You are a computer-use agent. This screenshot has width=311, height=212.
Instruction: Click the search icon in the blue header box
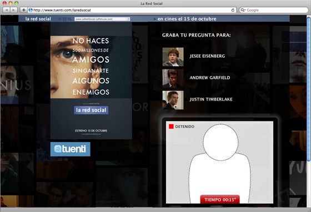(128, 19)
